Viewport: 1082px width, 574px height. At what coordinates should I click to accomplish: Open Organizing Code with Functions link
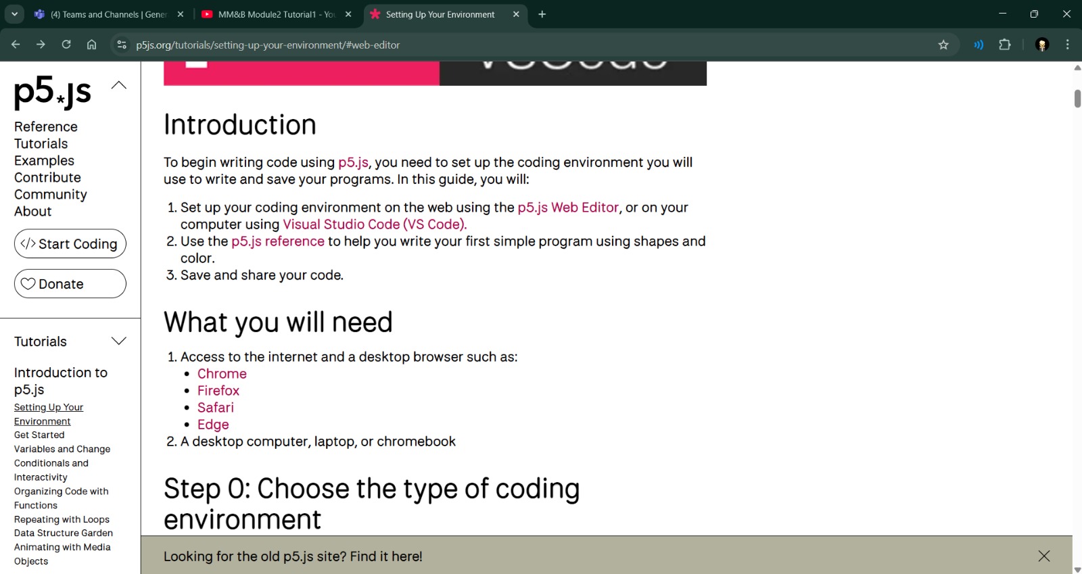click(x=61, y=498)
